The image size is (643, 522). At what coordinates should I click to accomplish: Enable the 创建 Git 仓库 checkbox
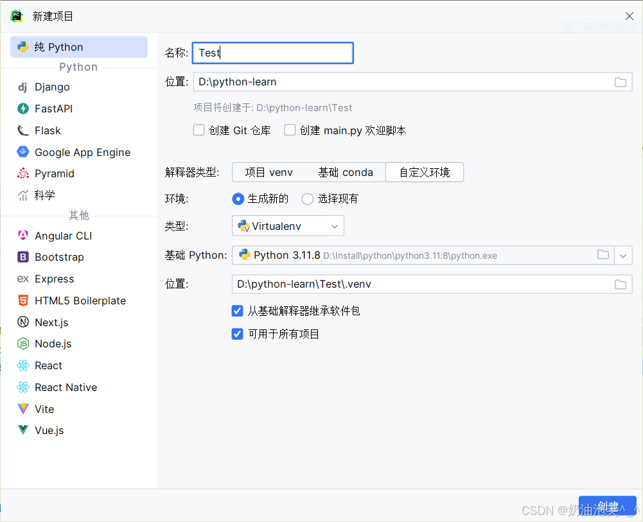click(199, 130)
